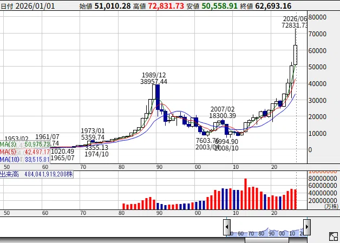Click the 00 year label under the price chart
The height and width of the screenshot is (243, 340).
point(198,167)
